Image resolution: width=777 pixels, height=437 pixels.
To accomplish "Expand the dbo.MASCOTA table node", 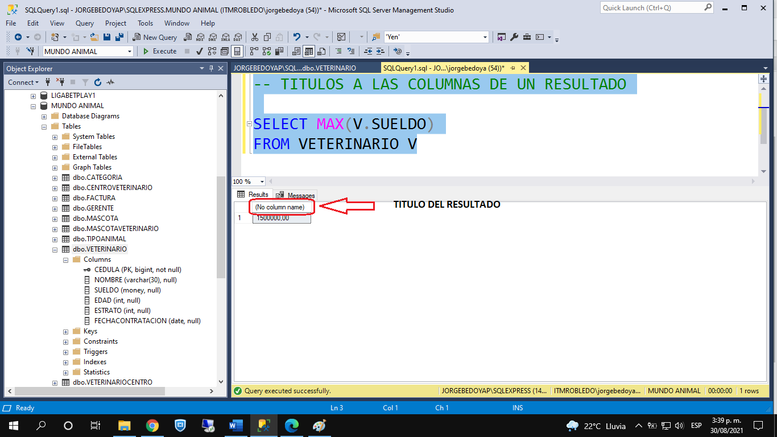I will pyautogui.click(x=55, y=218).
